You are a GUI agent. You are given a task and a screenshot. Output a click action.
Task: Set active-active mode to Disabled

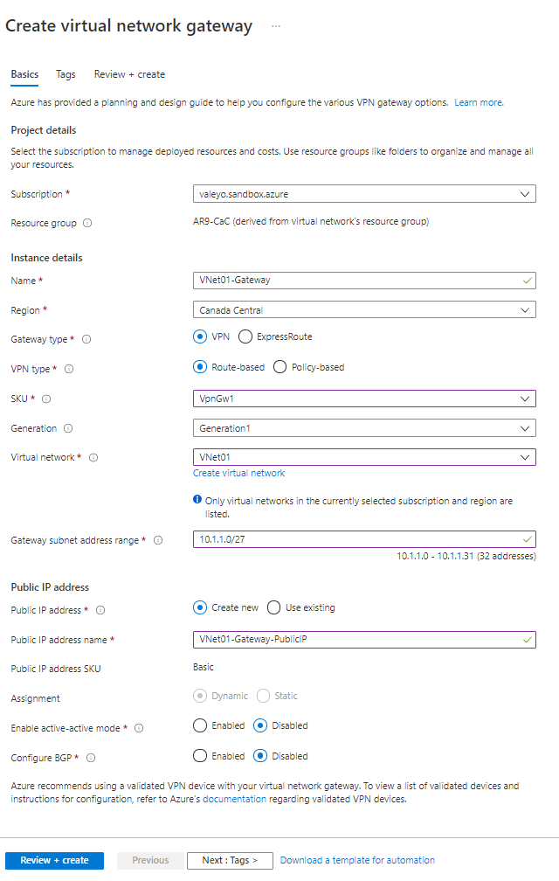(260, 725)
